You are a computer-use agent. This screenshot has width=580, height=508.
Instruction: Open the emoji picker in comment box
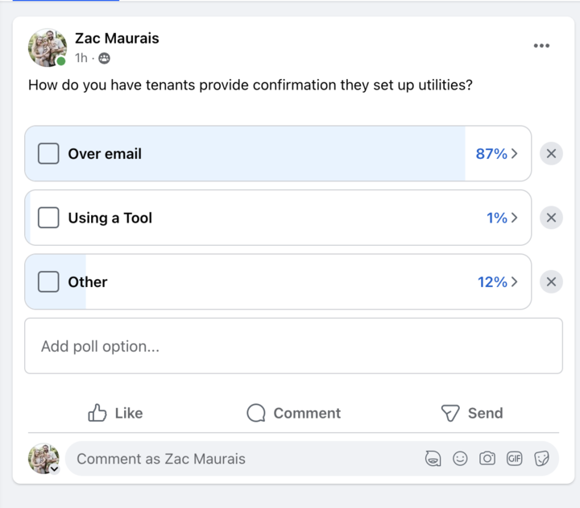point(460,459)
